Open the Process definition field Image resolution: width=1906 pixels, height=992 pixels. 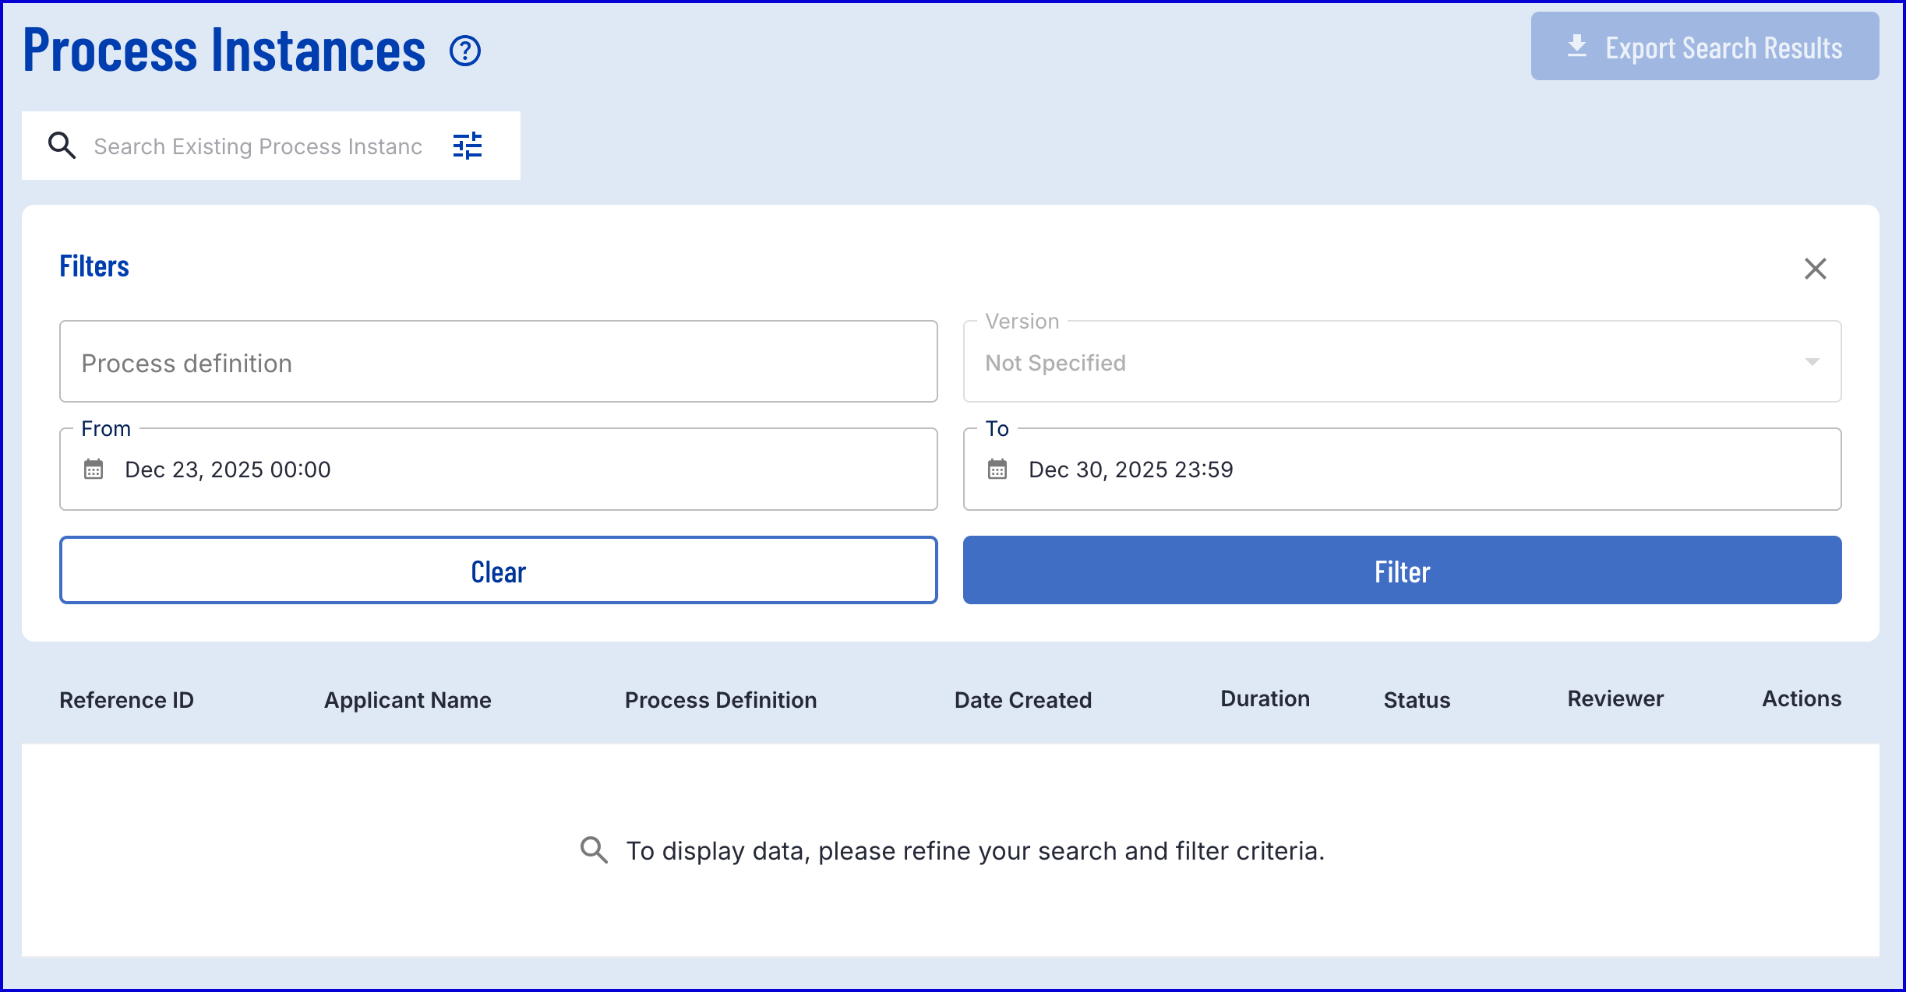499,362
